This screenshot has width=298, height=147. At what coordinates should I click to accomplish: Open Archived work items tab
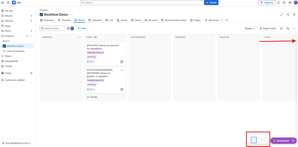[x=174, y=20]
